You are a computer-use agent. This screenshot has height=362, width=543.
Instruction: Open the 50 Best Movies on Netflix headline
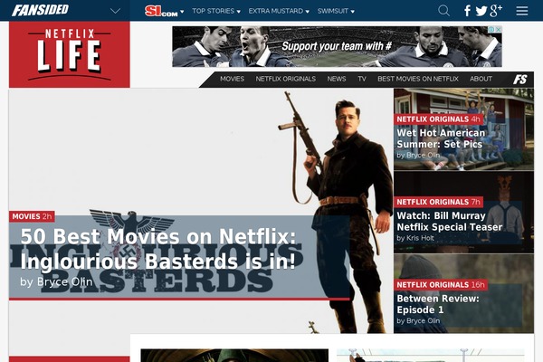[158, 249]
